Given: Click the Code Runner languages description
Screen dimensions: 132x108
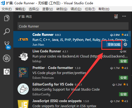Looking at the screenshot, I should click(x=80, y=40).
